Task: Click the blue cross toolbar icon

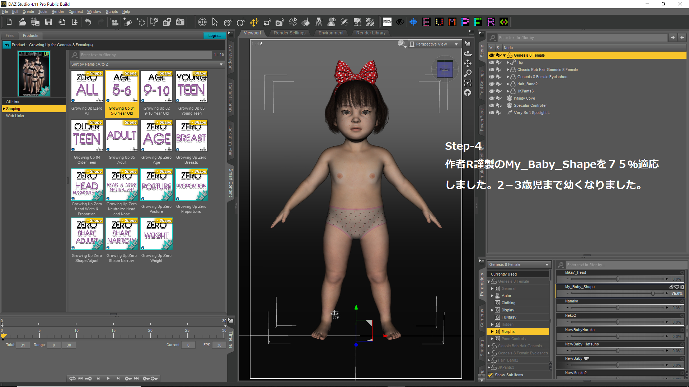Action: tap(413, 22)
